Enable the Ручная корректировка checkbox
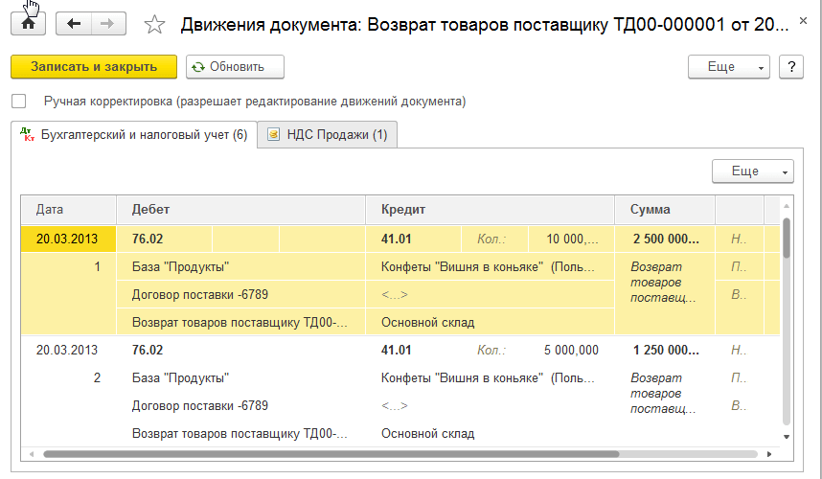Viewport: 822px width, 479px height. click(19, 101)
